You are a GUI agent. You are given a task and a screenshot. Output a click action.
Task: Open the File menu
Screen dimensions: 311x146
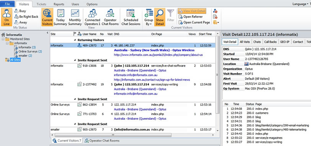click(x=7, y=4)
